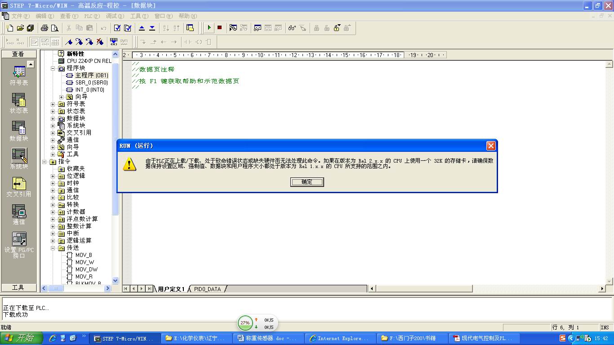Stop the PLC with the red square icon
The width and height of the screenshot is (614, 345).
click(x=219, y=28)
